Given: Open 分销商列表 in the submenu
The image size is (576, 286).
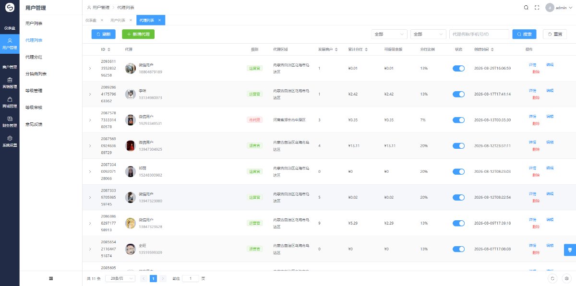Looking at the screenshot, I should click(x=36, y=74).
